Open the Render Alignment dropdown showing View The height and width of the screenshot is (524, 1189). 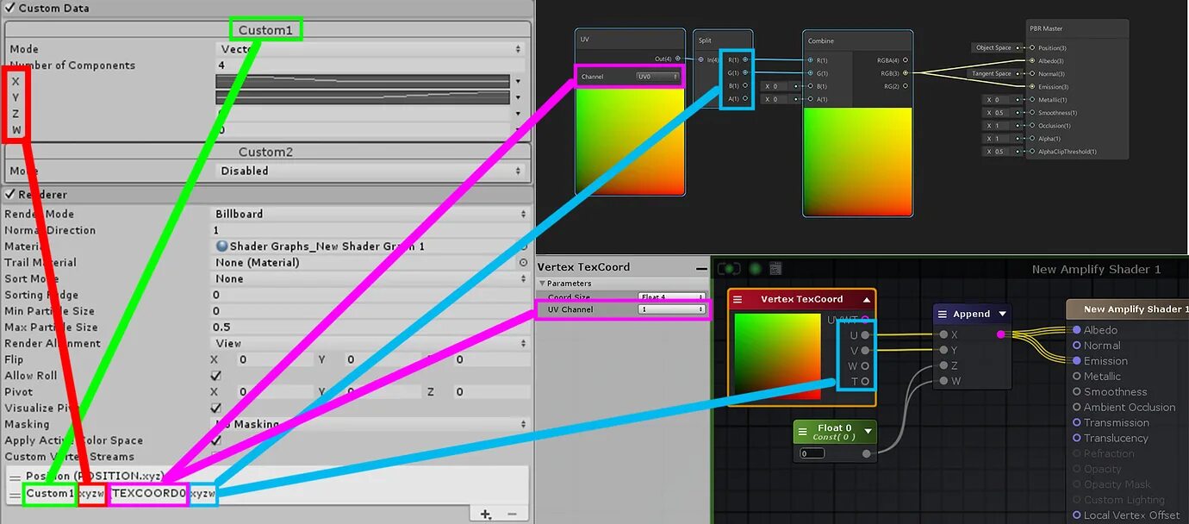point(370,343)
